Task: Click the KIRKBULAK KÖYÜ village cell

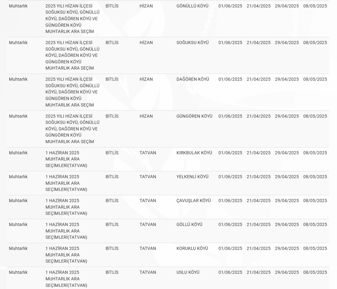Action: click(194, 153)
